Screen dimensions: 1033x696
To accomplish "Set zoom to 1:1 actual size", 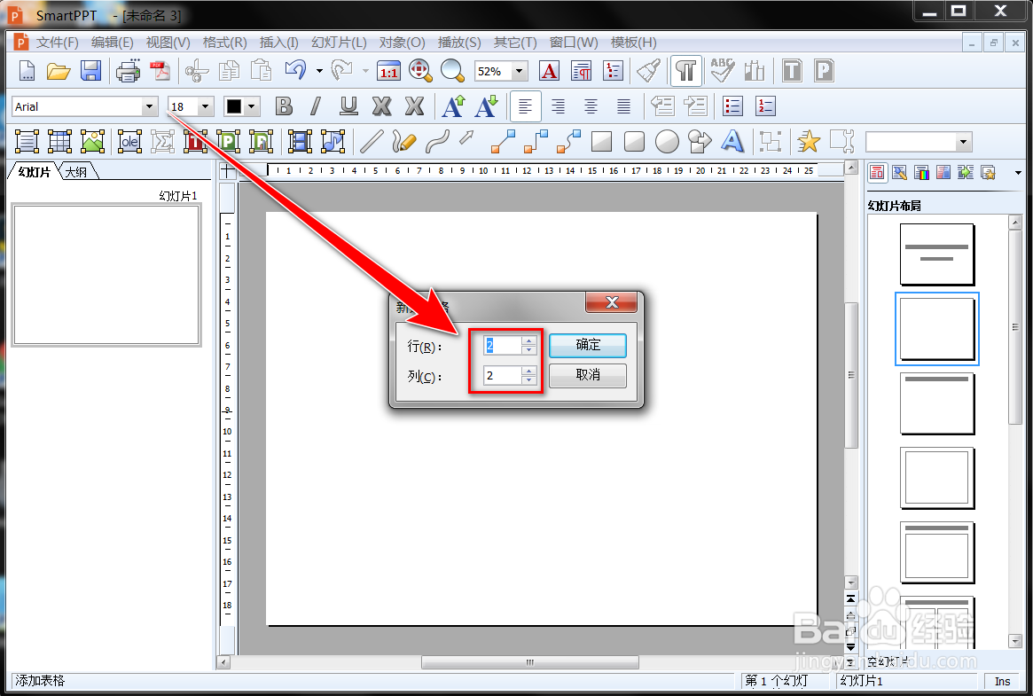I will pos(388,71).
